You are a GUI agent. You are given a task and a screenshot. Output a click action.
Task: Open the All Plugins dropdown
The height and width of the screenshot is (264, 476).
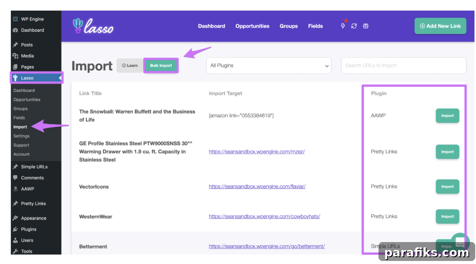click(269, 65)
